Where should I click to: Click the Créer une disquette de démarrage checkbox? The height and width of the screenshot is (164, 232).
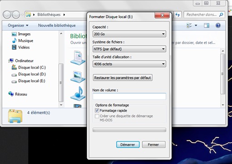[97, 116]
